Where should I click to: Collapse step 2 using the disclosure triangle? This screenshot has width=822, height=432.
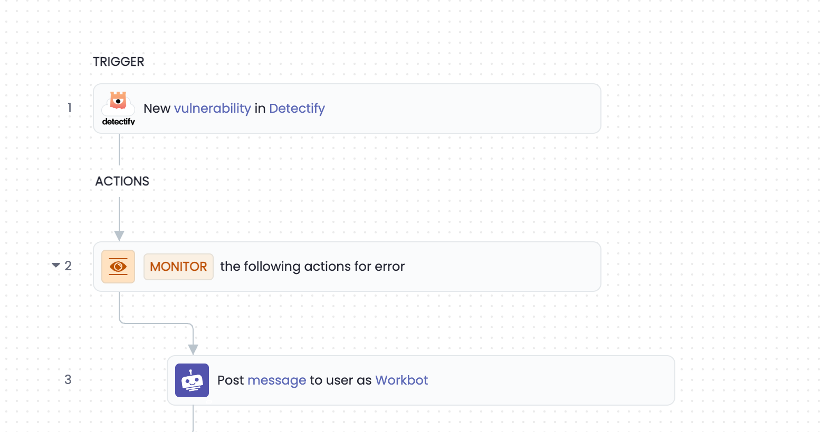coord(55,266)
